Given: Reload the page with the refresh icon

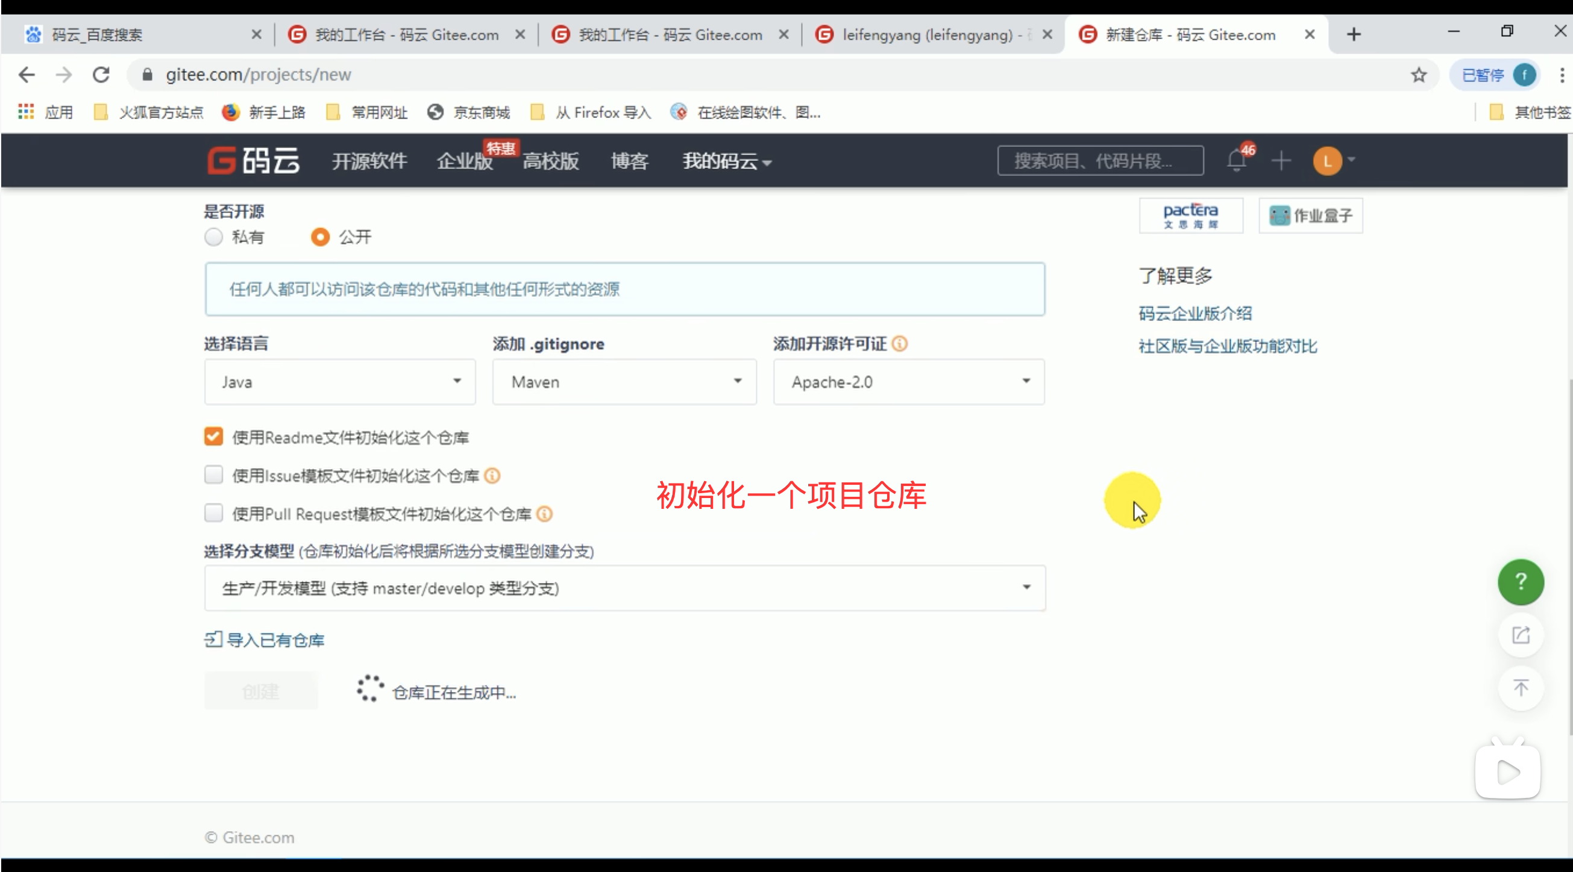Looking at the screenshot, I should [101, 75].
